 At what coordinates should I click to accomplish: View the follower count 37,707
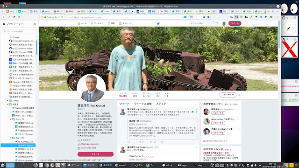[x=146, y=95]
